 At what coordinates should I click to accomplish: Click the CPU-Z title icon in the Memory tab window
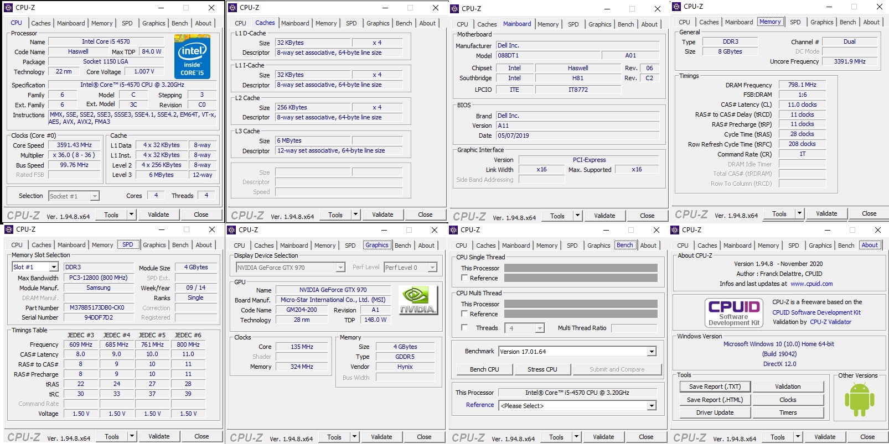coord(676,7)
